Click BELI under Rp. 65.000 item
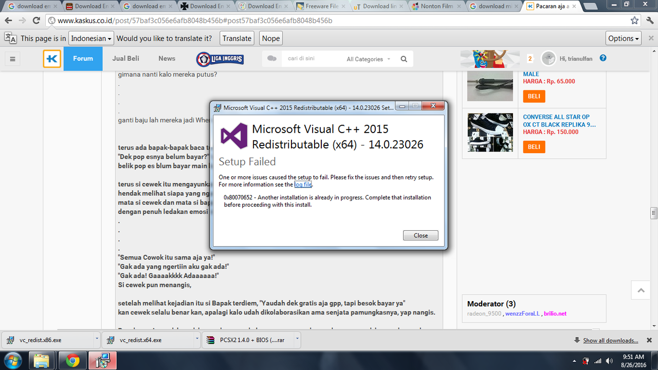Viewport: 658px width, 370px height. click(534, 96)
